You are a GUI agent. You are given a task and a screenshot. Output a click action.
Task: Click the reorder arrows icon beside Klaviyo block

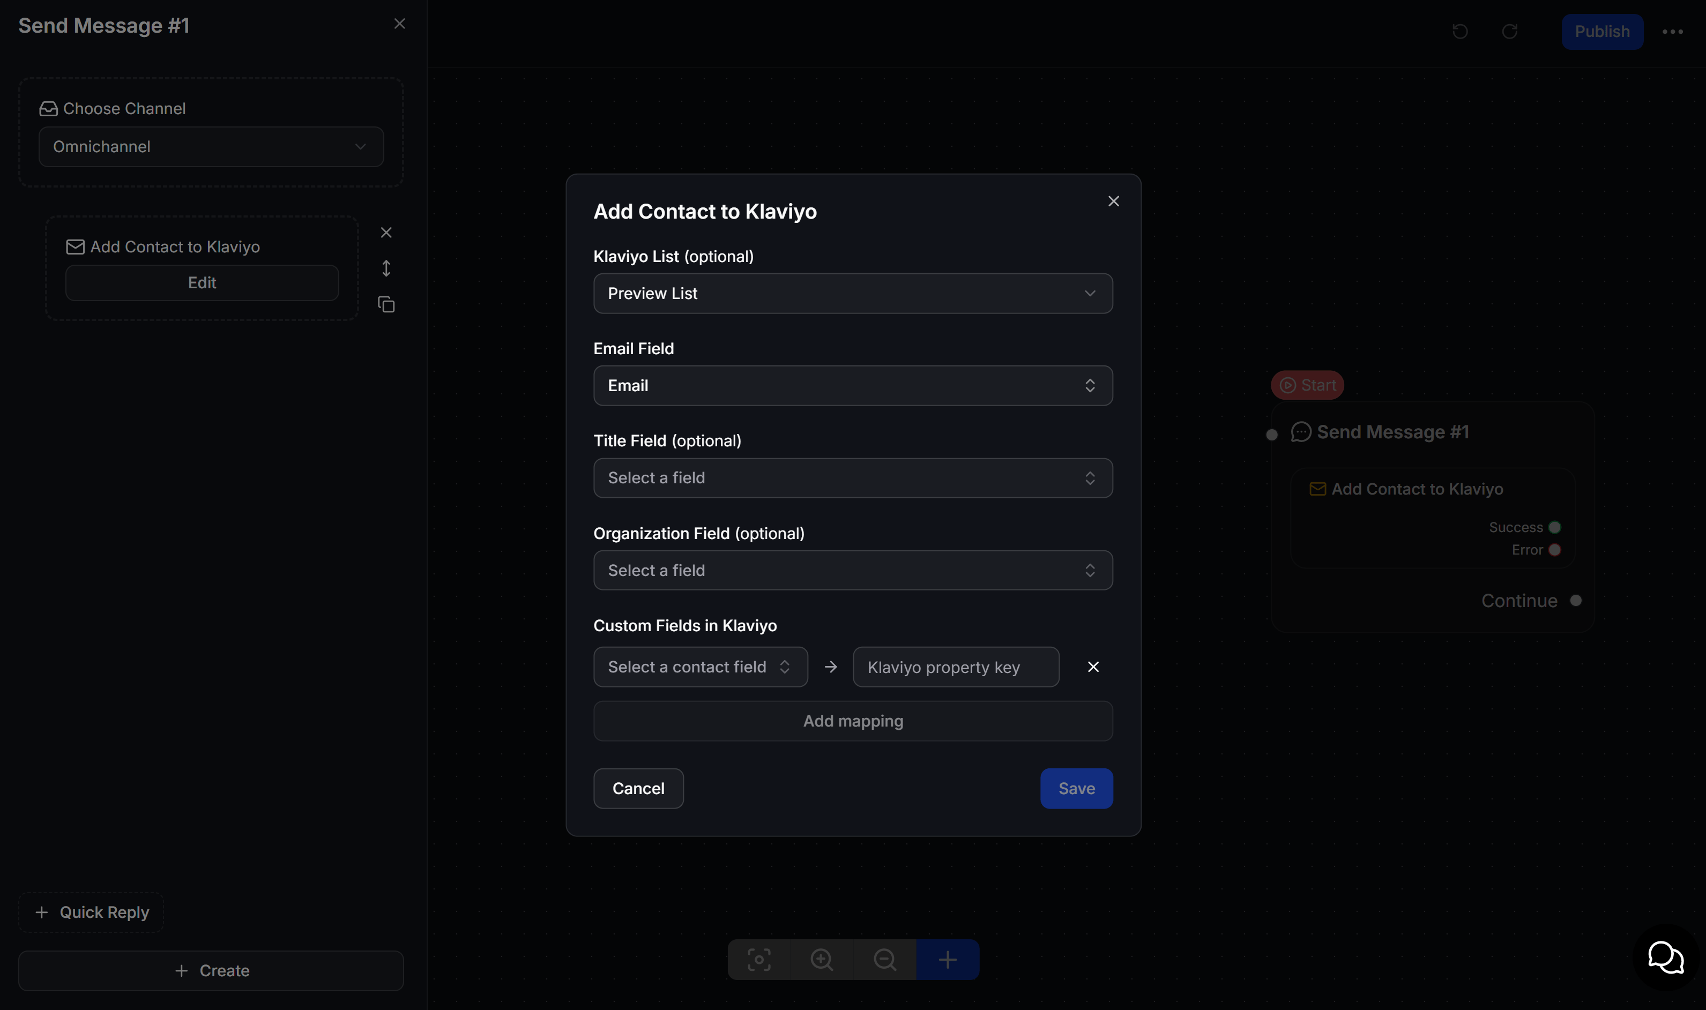pyautogui.click(x=386, y=268)
